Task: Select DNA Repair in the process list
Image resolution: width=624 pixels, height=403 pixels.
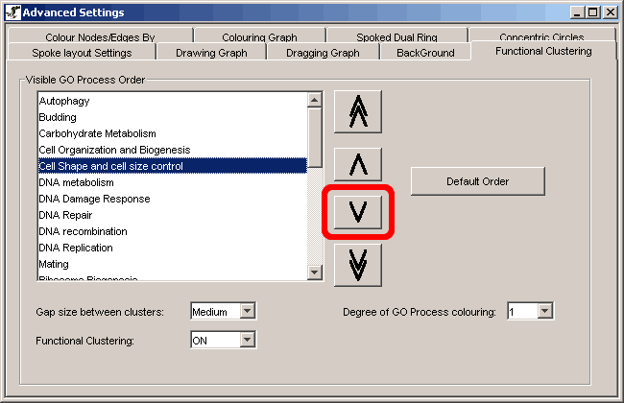Action: [x=63, y=215]
